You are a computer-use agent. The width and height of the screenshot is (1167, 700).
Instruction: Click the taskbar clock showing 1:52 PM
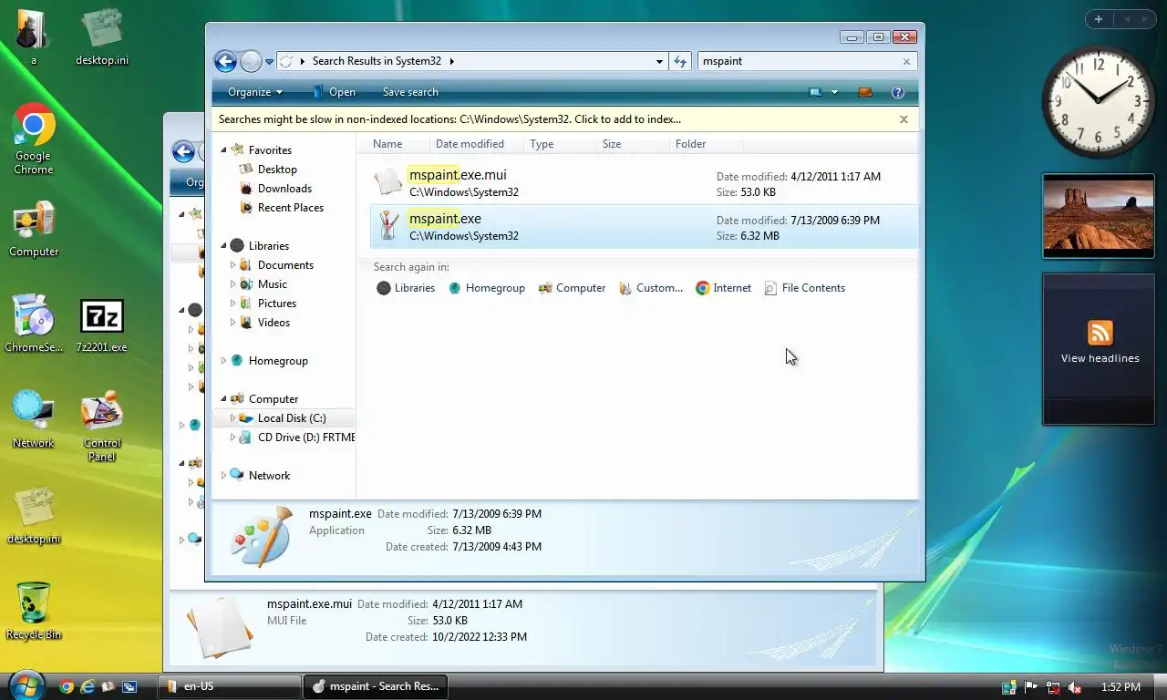pyautogui.click(x=1121, y=687)
